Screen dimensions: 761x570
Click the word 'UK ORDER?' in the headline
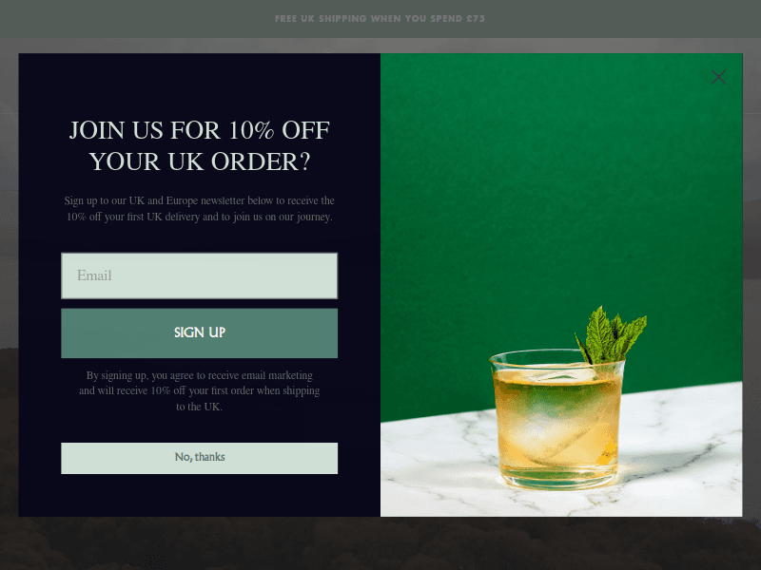pyautogui.click(x=239, y=161)
